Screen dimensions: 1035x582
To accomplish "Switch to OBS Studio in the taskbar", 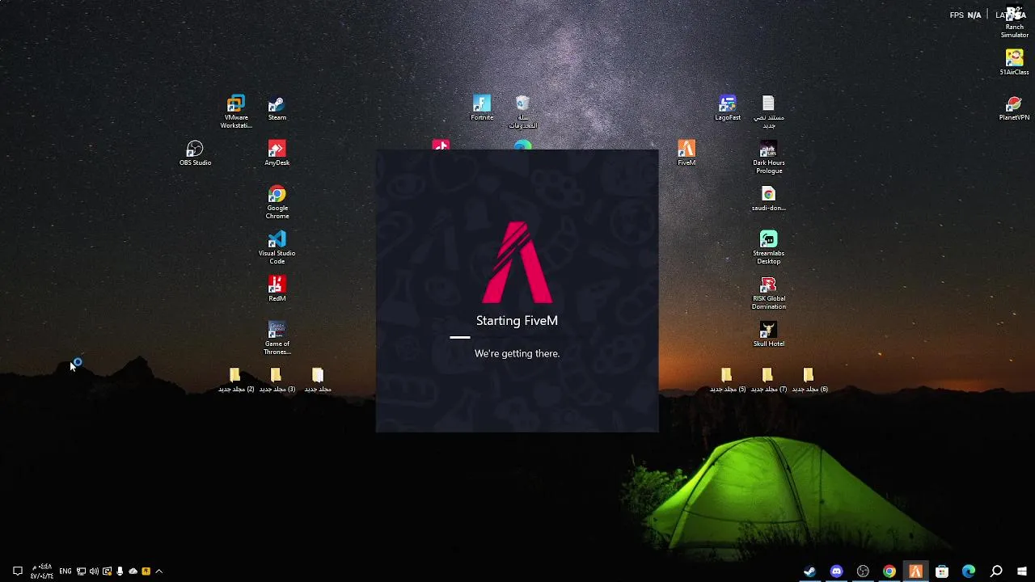I will point(863,571).
